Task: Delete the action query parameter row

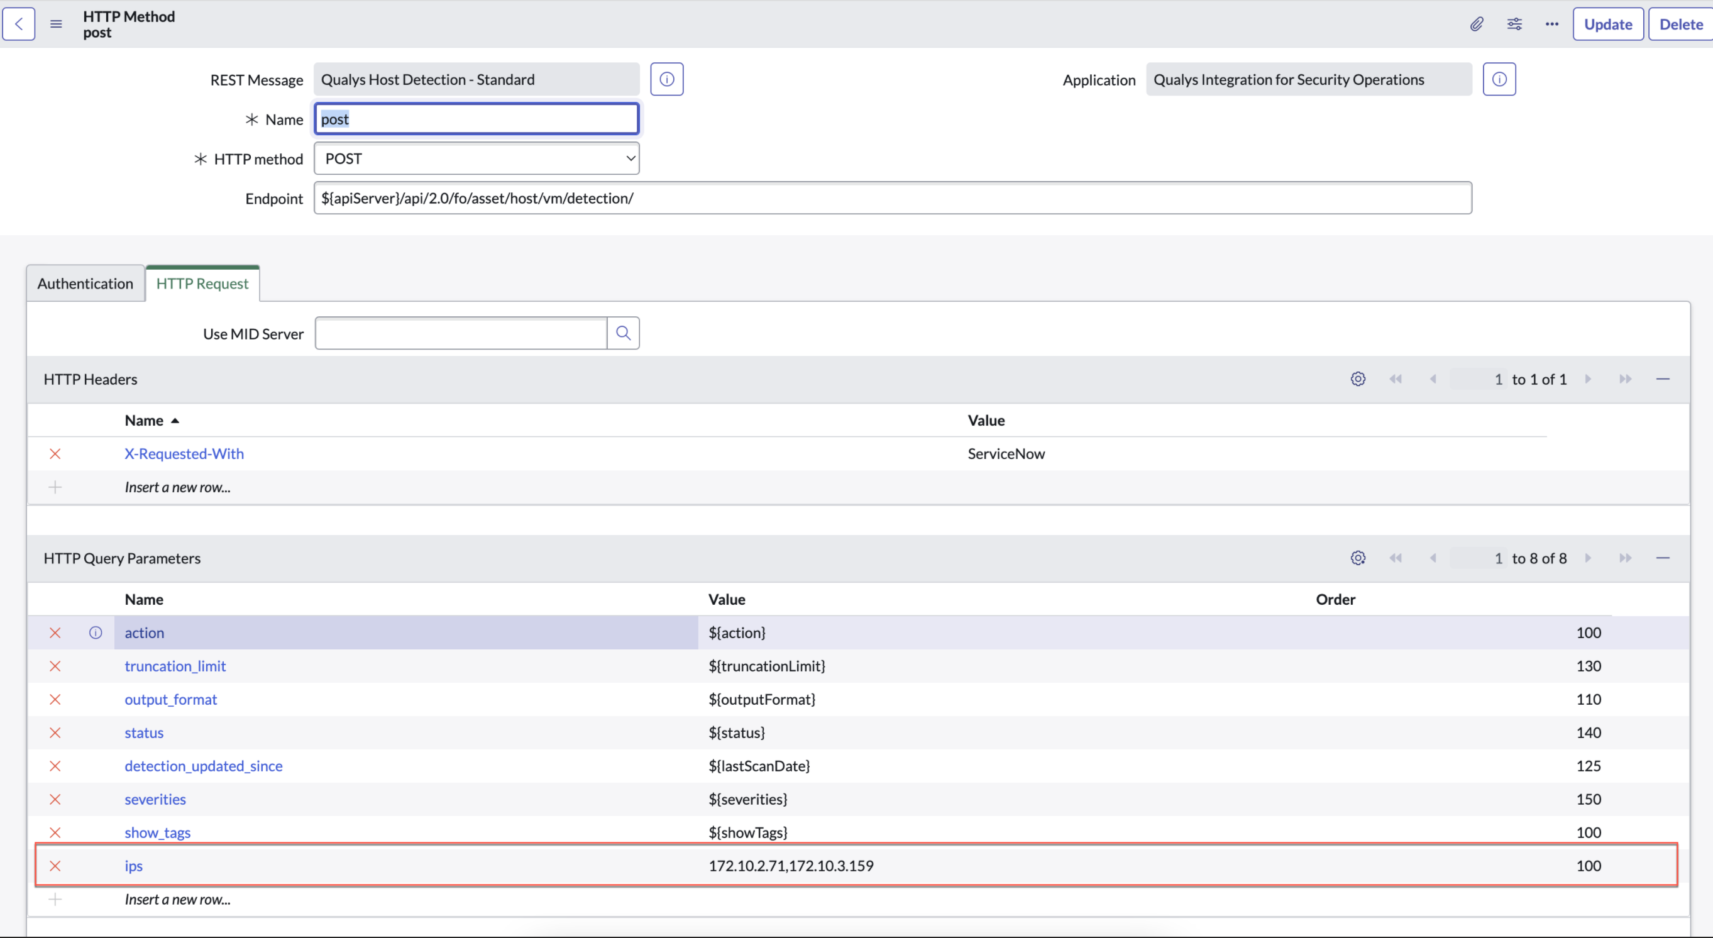Action: (x=55, y=632)
